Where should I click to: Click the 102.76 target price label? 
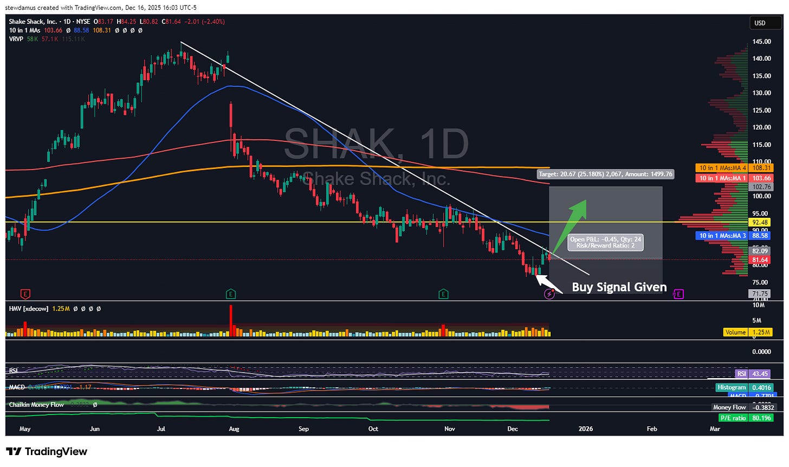[x=760, y=187]
